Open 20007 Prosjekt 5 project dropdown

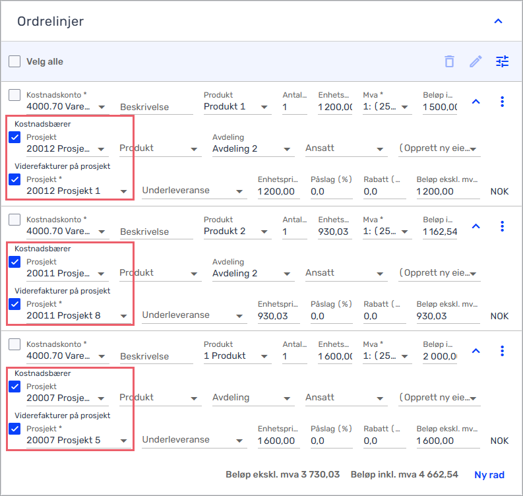[x=77, y=441]
